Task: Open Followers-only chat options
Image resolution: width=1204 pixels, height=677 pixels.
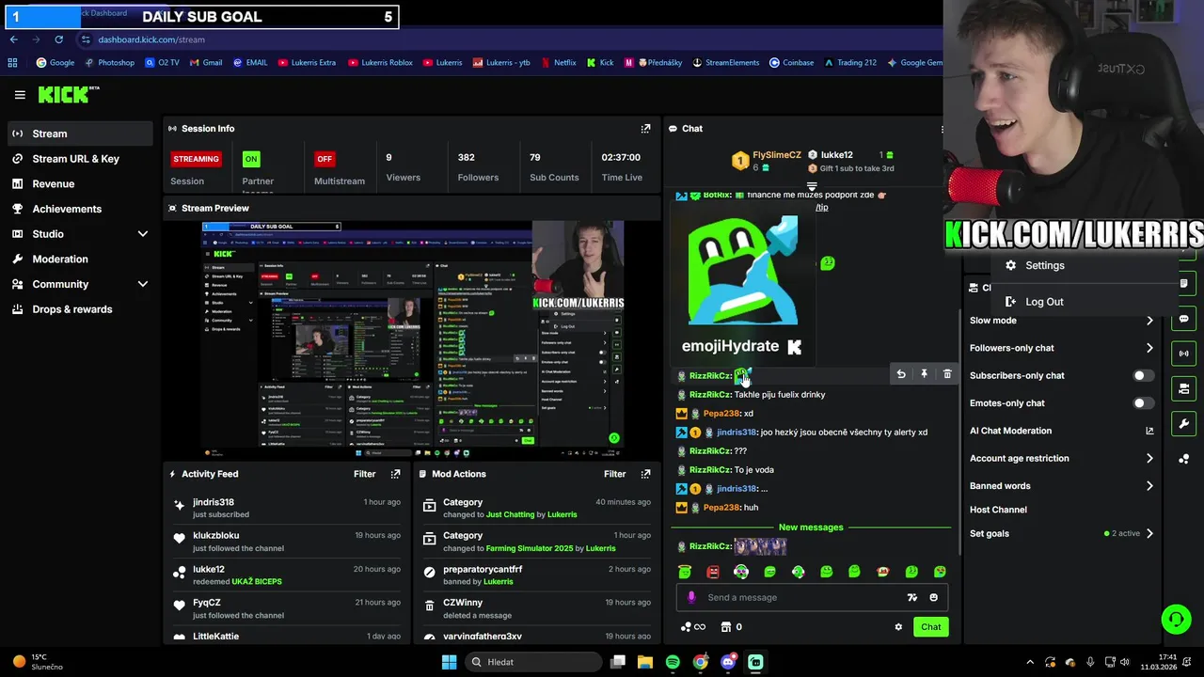Action: [1062, 348]
